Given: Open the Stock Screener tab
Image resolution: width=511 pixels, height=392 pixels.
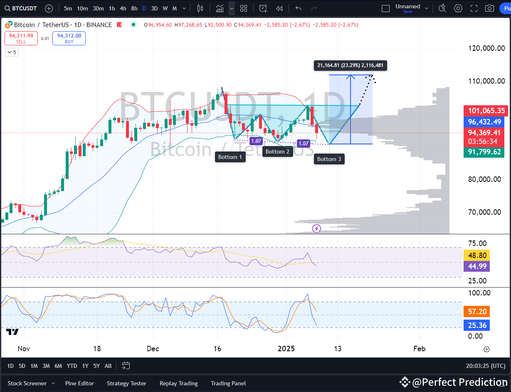Looking at the screenshot, I should tap(27, 383).
